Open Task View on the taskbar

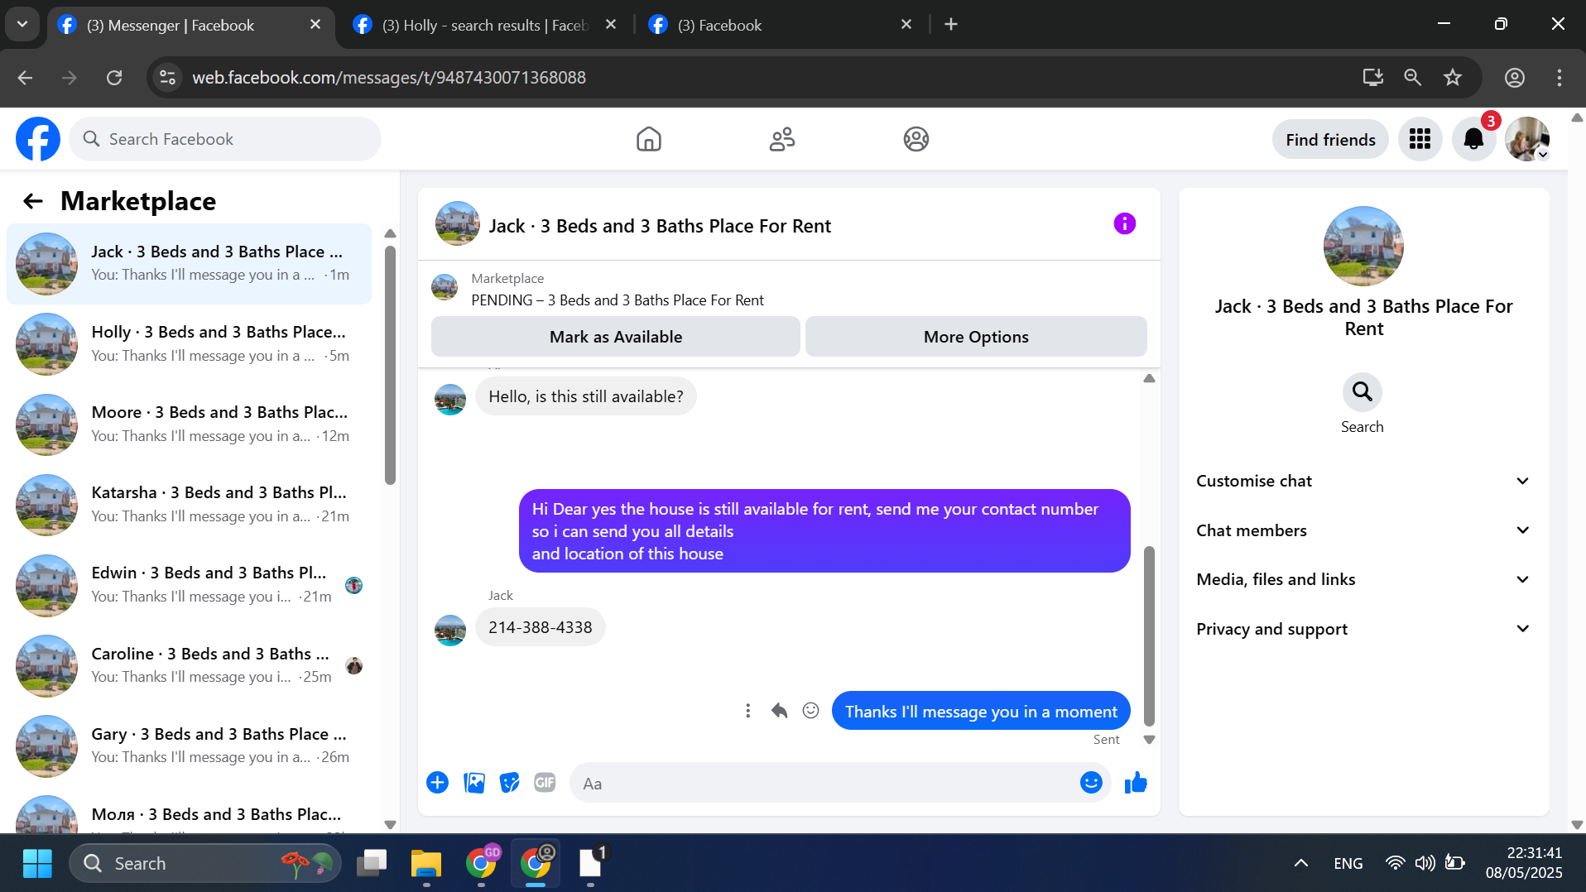click(x=372, y=863)
